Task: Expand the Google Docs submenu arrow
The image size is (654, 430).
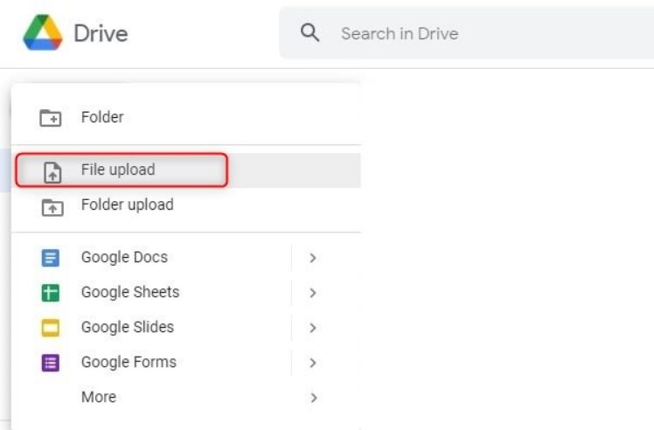Action: tap(312, 258)
